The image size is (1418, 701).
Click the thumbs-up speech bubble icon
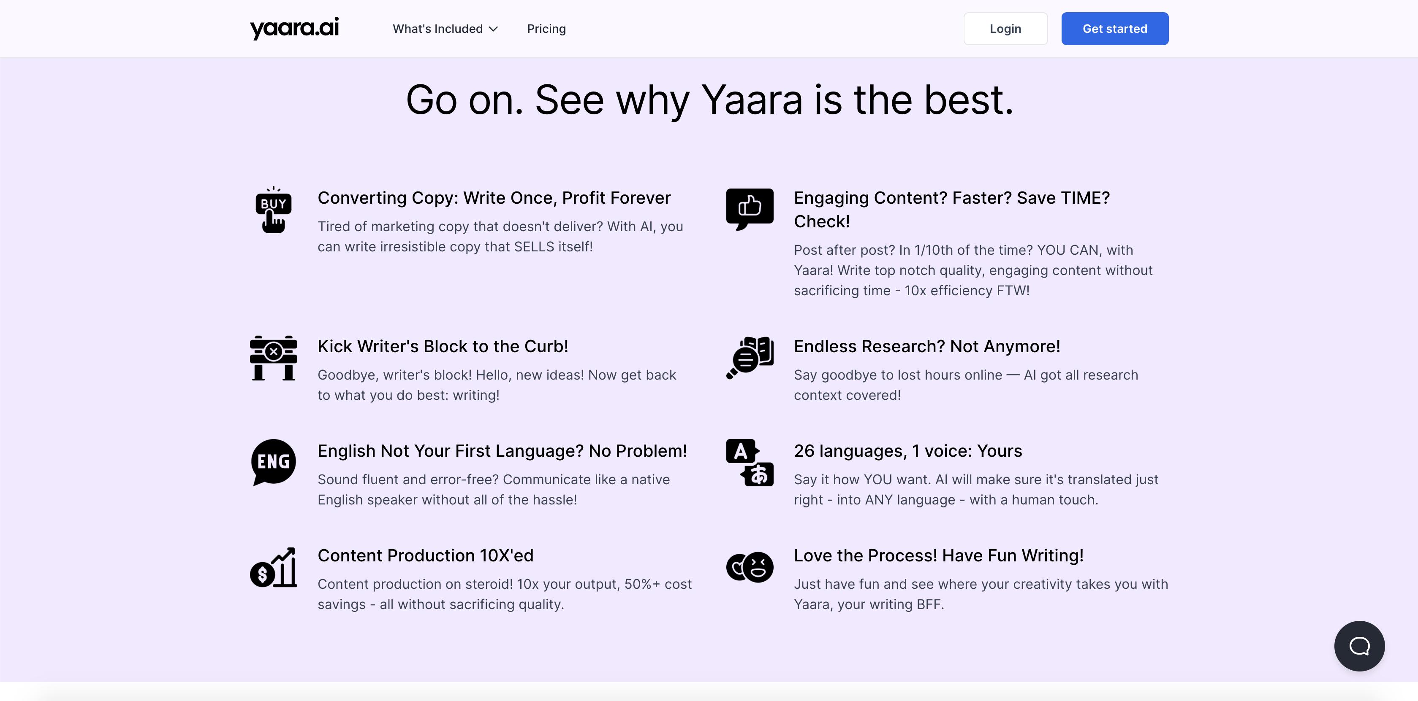(x=749, y=208)
